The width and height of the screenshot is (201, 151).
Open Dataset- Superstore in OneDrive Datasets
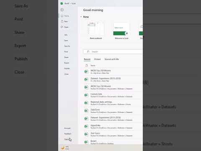point(113,119)
